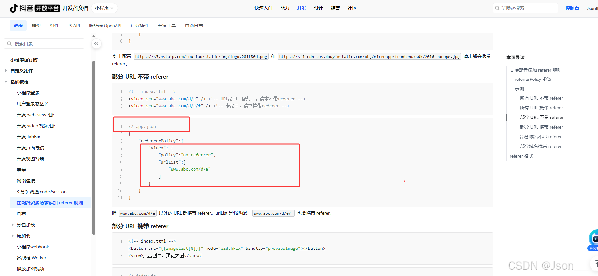Jump to 部分域名不带 referer section
Viewport: 598px width, 276px height.
541,137
